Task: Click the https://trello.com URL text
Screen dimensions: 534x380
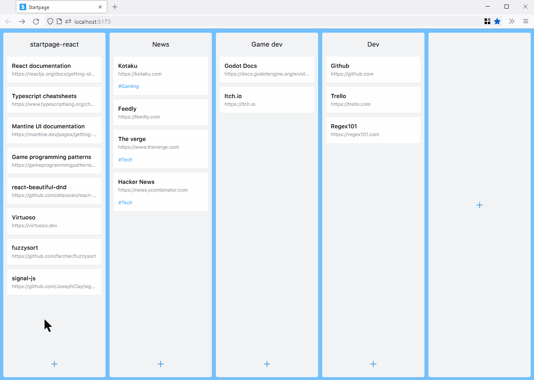Action: (x=350, y=104)
